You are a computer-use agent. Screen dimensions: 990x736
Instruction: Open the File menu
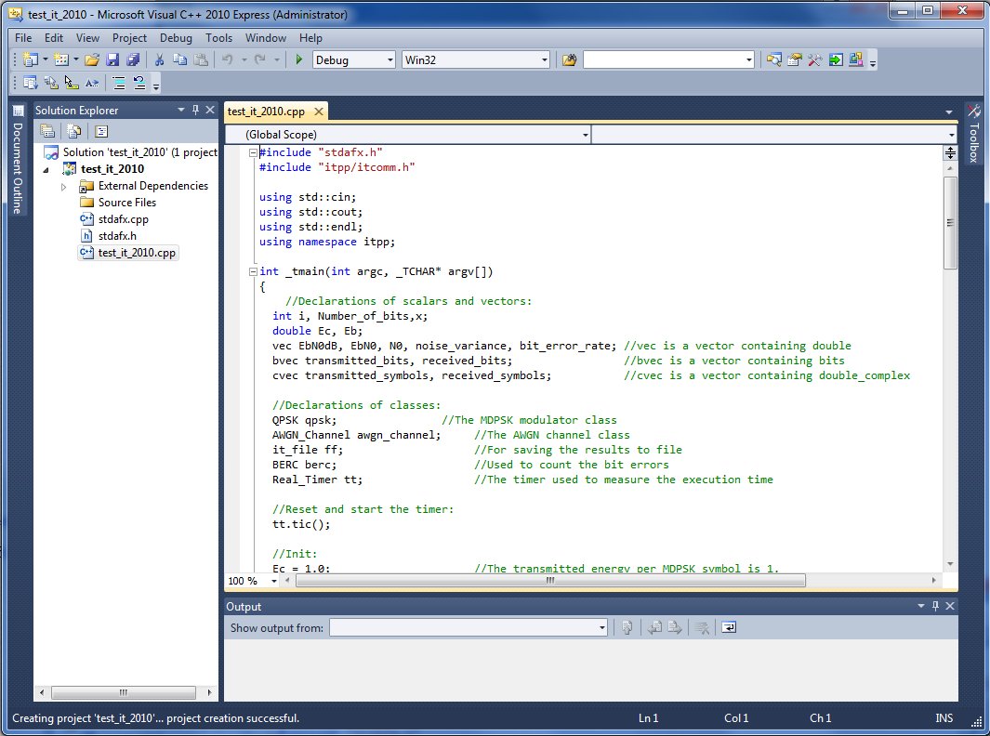[x=23, y=38]
